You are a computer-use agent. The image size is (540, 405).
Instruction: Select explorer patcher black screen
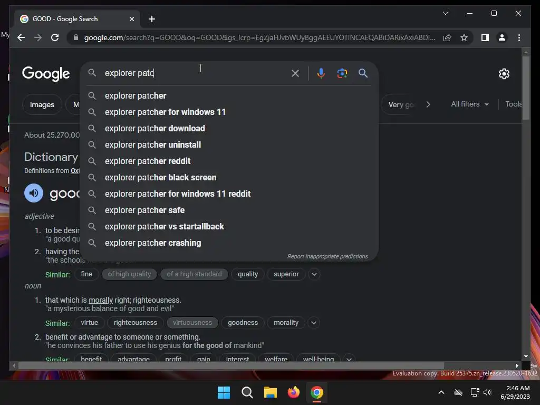(x=229, y=177)
